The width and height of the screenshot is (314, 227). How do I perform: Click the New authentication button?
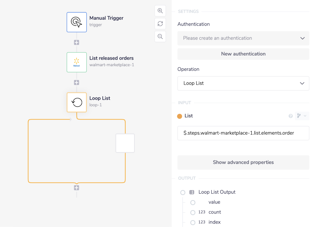[243, 54]
